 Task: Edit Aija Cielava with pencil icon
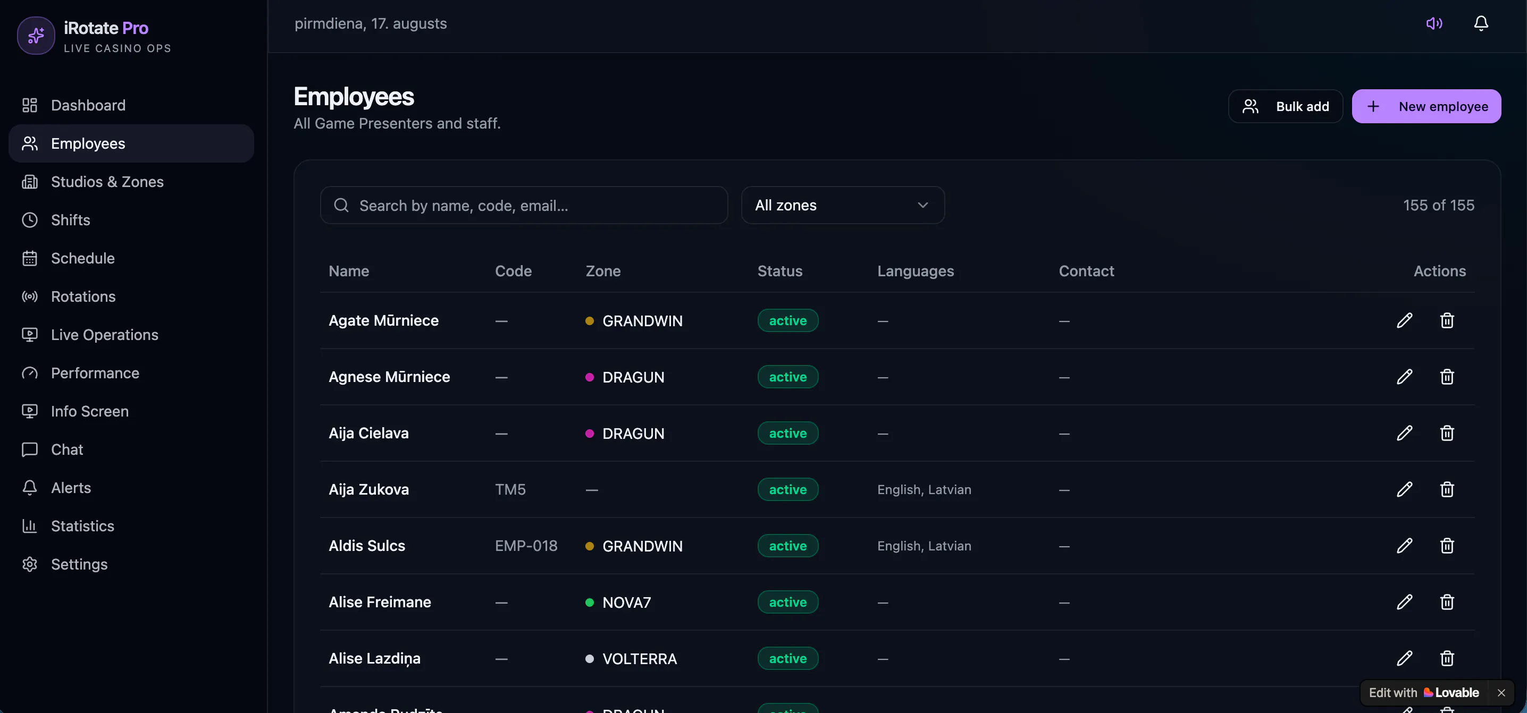click(x=1404, y=433)
